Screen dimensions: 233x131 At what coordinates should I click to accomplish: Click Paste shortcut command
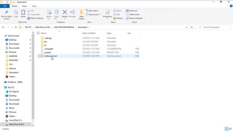pos(35,18)
